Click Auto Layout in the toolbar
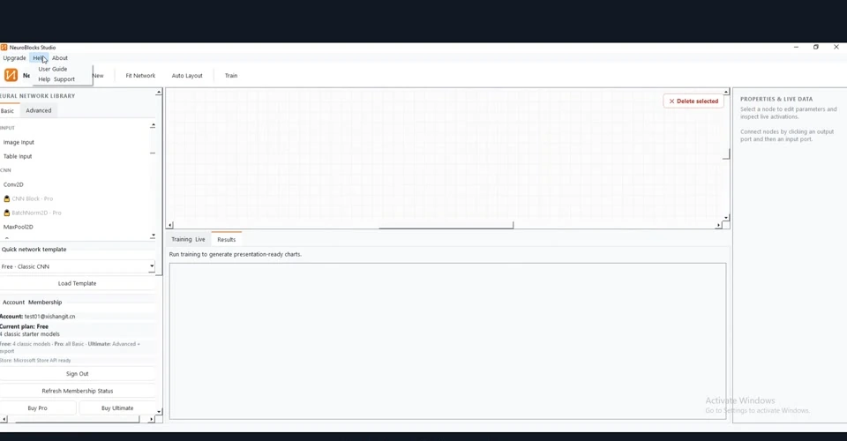This screenshot has height=441, width=847. pos(187,76)
